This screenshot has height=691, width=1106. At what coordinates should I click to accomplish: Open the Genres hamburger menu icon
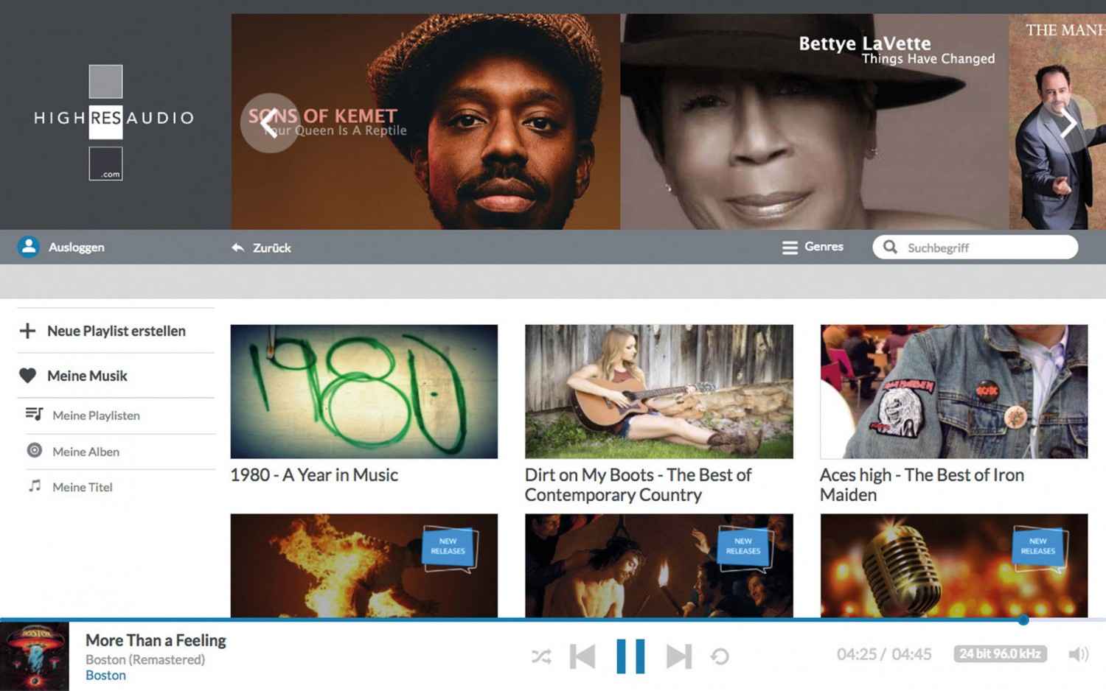point(790,248)
